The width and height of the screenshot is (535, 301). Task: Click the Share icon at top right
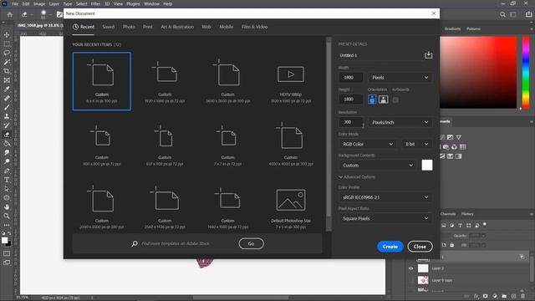529,14
